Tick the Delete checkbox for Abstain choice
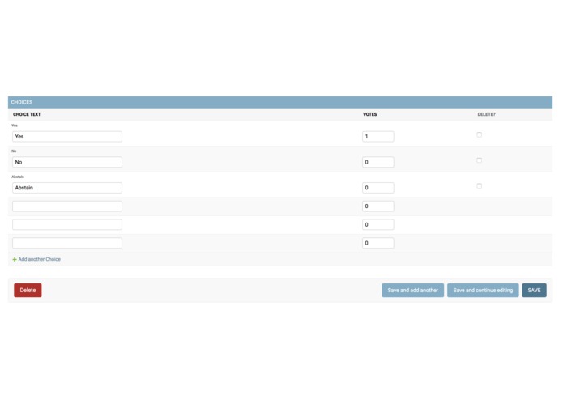 click(479, 185)
